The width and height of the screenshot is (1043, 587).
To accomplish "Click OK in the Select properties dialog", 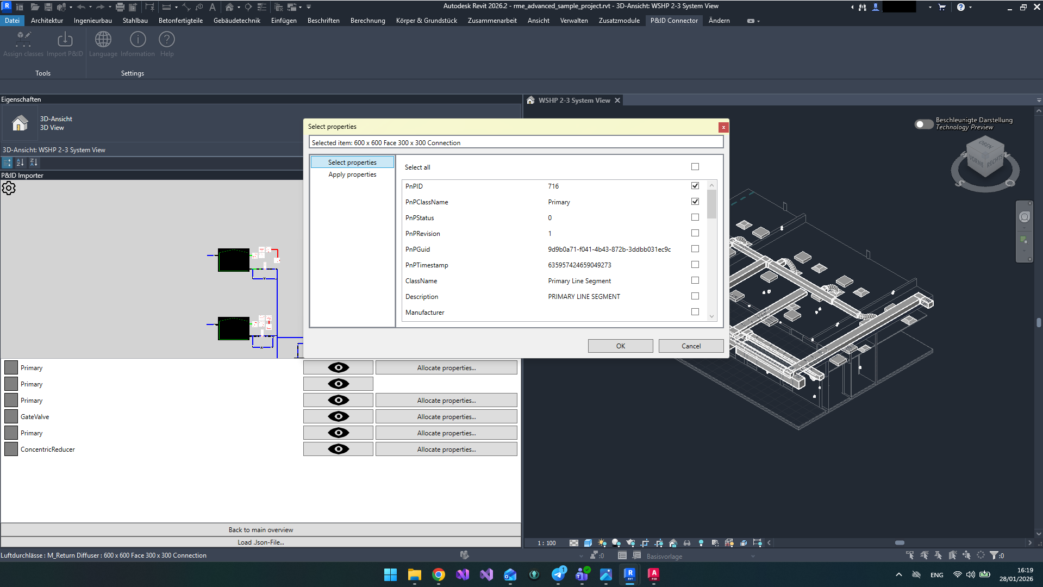I will (x=620, y=346).
